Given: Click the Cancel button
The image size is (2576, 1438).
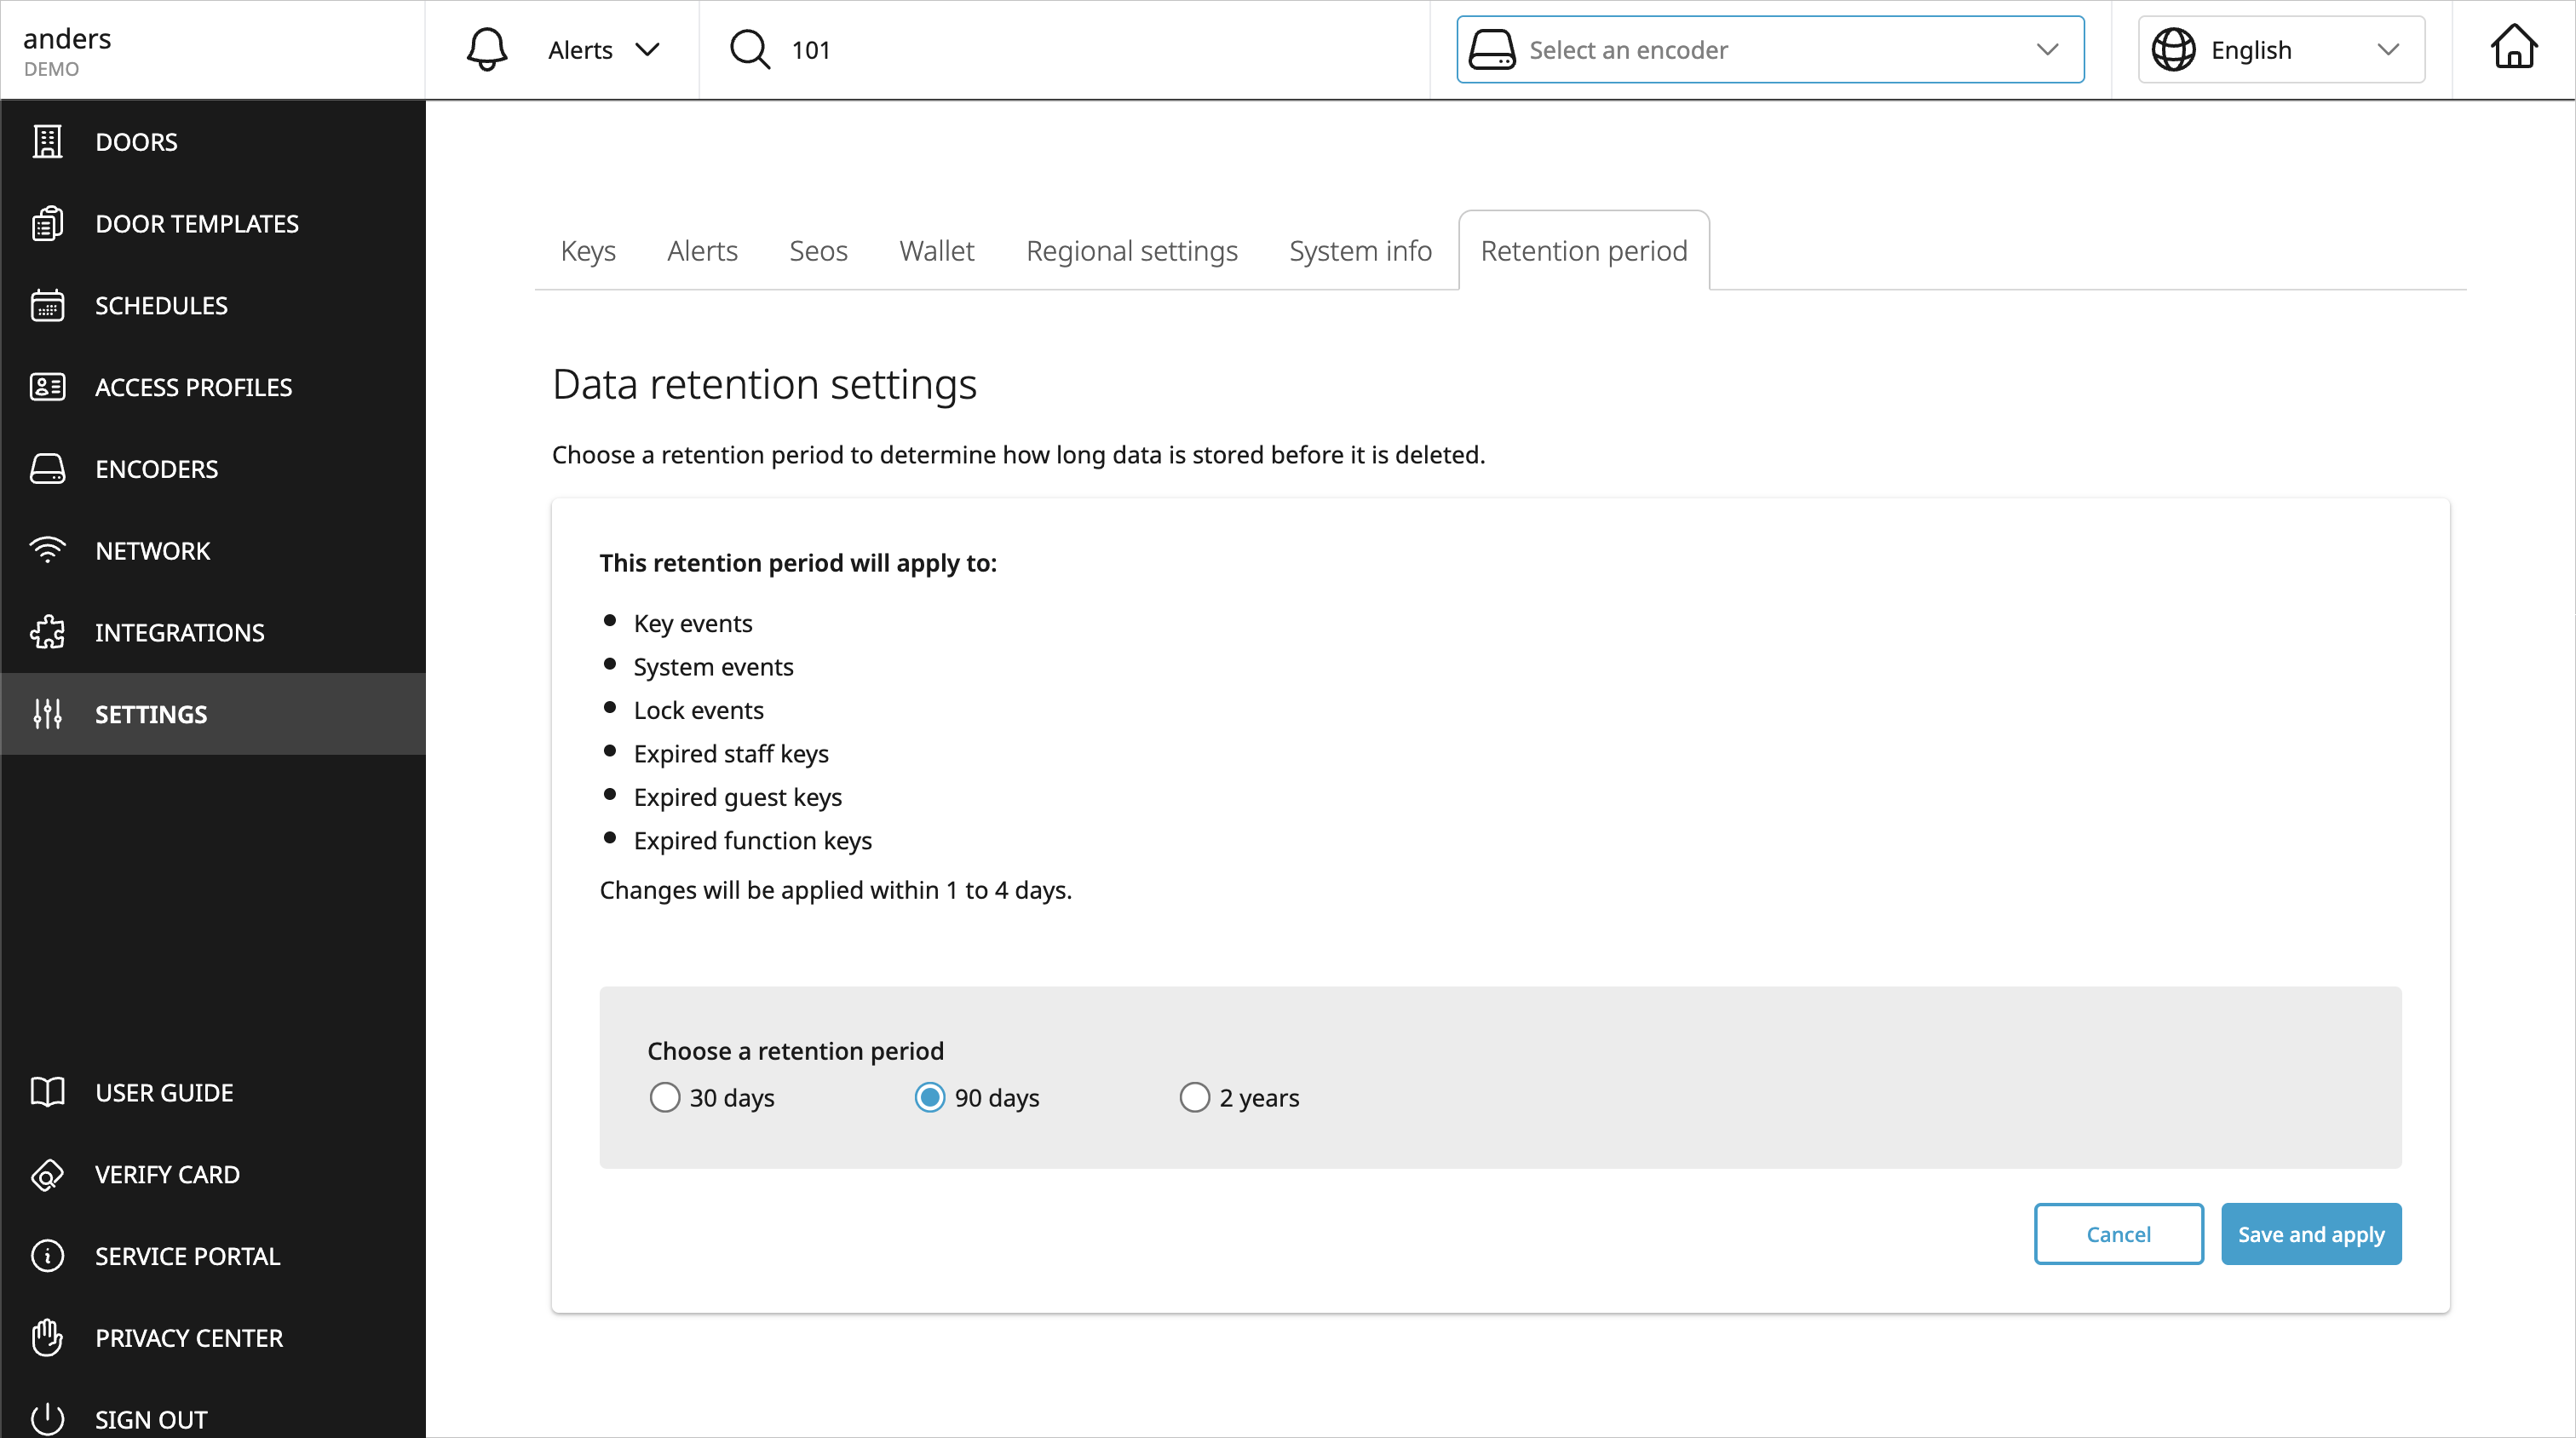Looking at the screenshot, I should [x=2118, y=1233].
